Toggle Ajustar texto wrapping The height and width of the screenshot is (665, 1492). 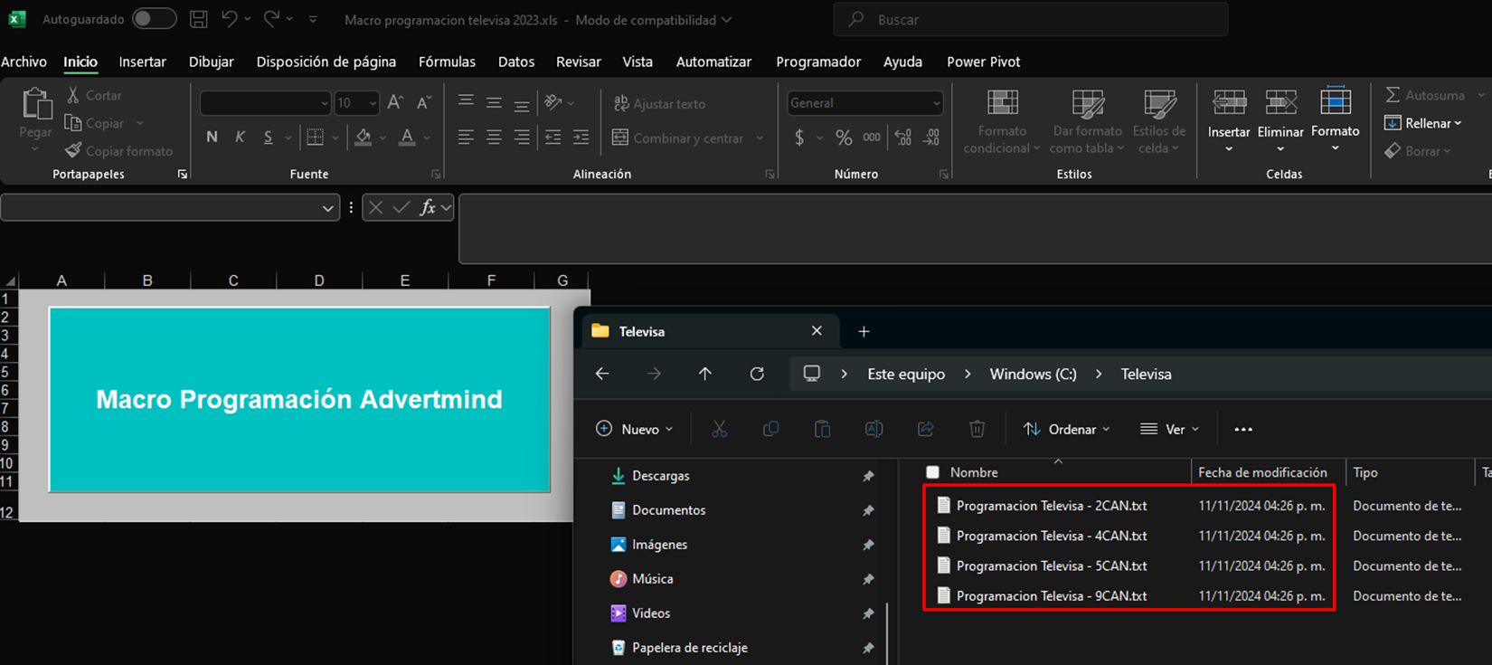point(659,104)
